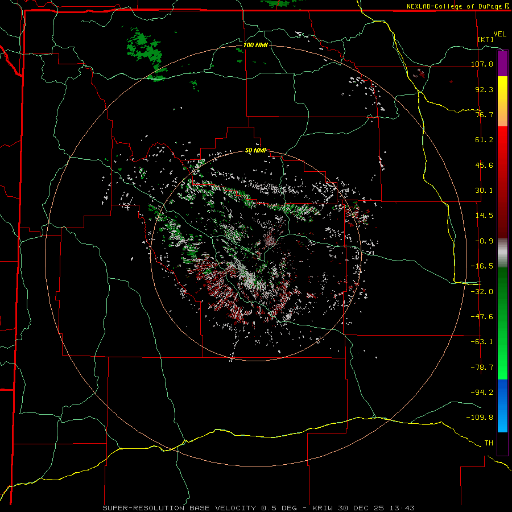Click the 107.8 legend value
This screenshot has width=512, height=512.
coord(482,64)
